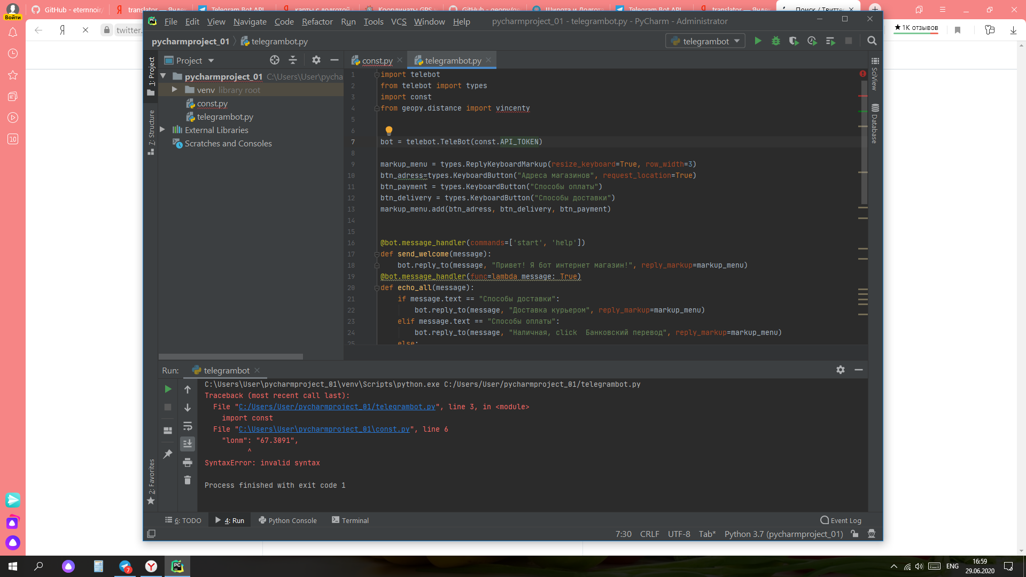1026x577 pixels.
Task: Restore layout icon in the Run panel
Action: tap(168, 430)
